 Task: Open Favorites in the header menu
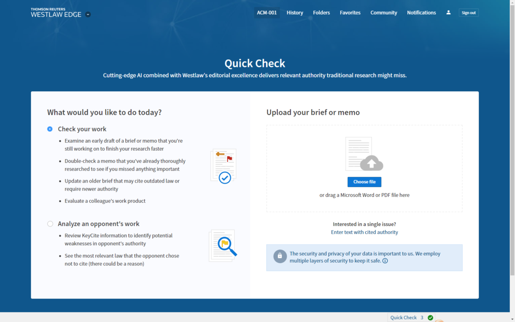[x=350, y=13]
